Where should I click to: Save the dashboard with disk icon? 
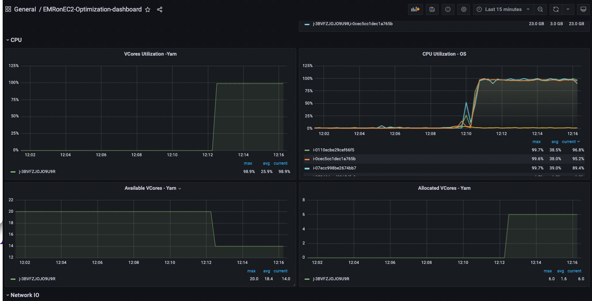click(432, 9)
